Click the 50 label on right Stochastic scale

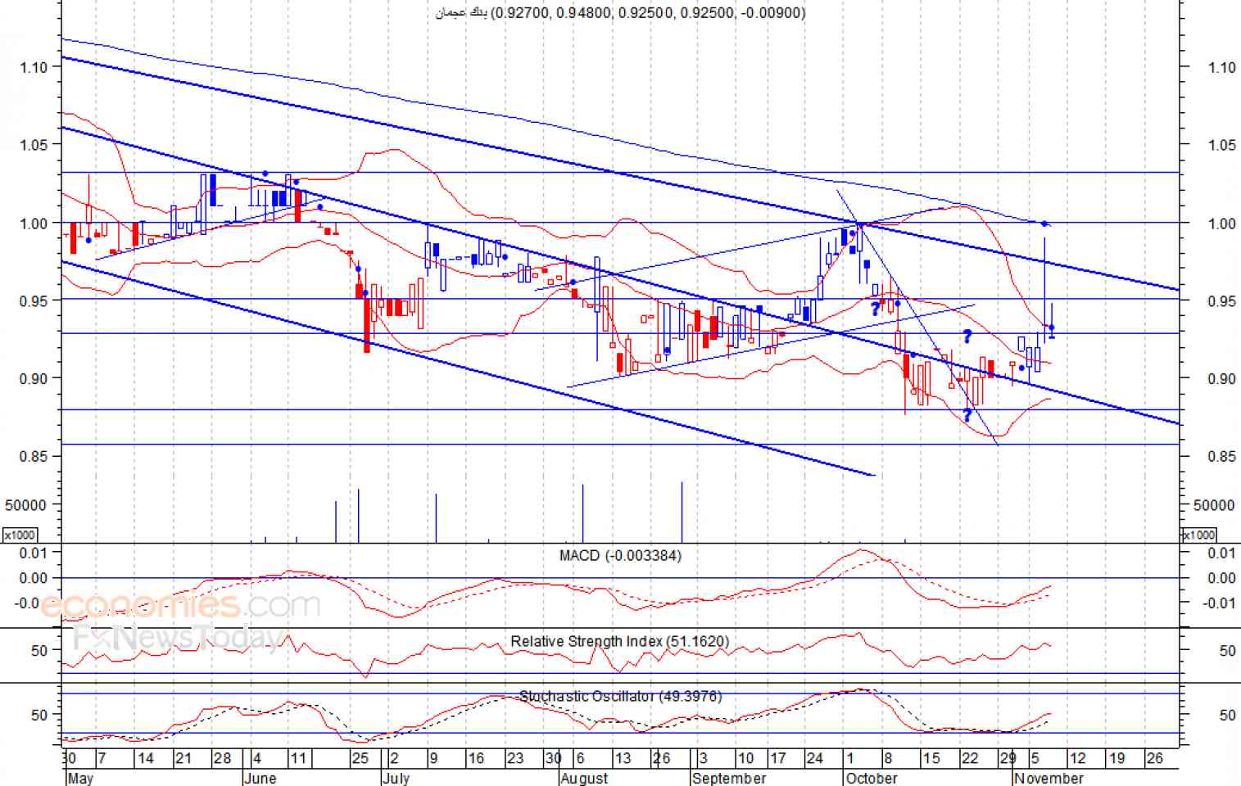[1227, 715]
